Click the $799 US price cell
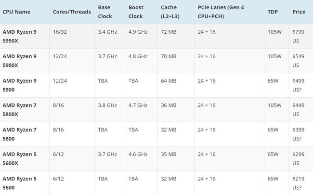The image size is (313, 195). [x=299, y=36]
